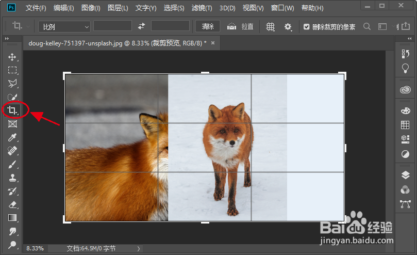417x255 pixels.
Task: Open the Learn lightbulb panel
Action: point(405,69)
